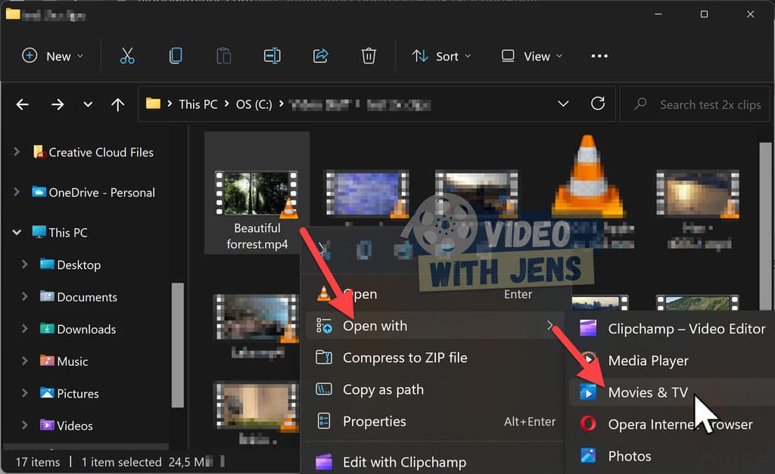Refresh the current folder
This screenshot has width=775, height=474.
[598, 104]
